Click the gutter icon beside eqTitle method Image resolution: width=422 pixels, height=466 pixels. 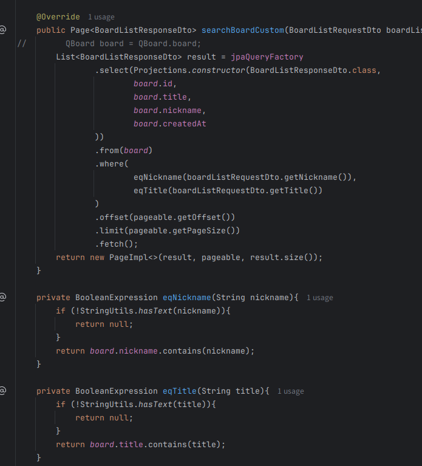coord(4,391)
